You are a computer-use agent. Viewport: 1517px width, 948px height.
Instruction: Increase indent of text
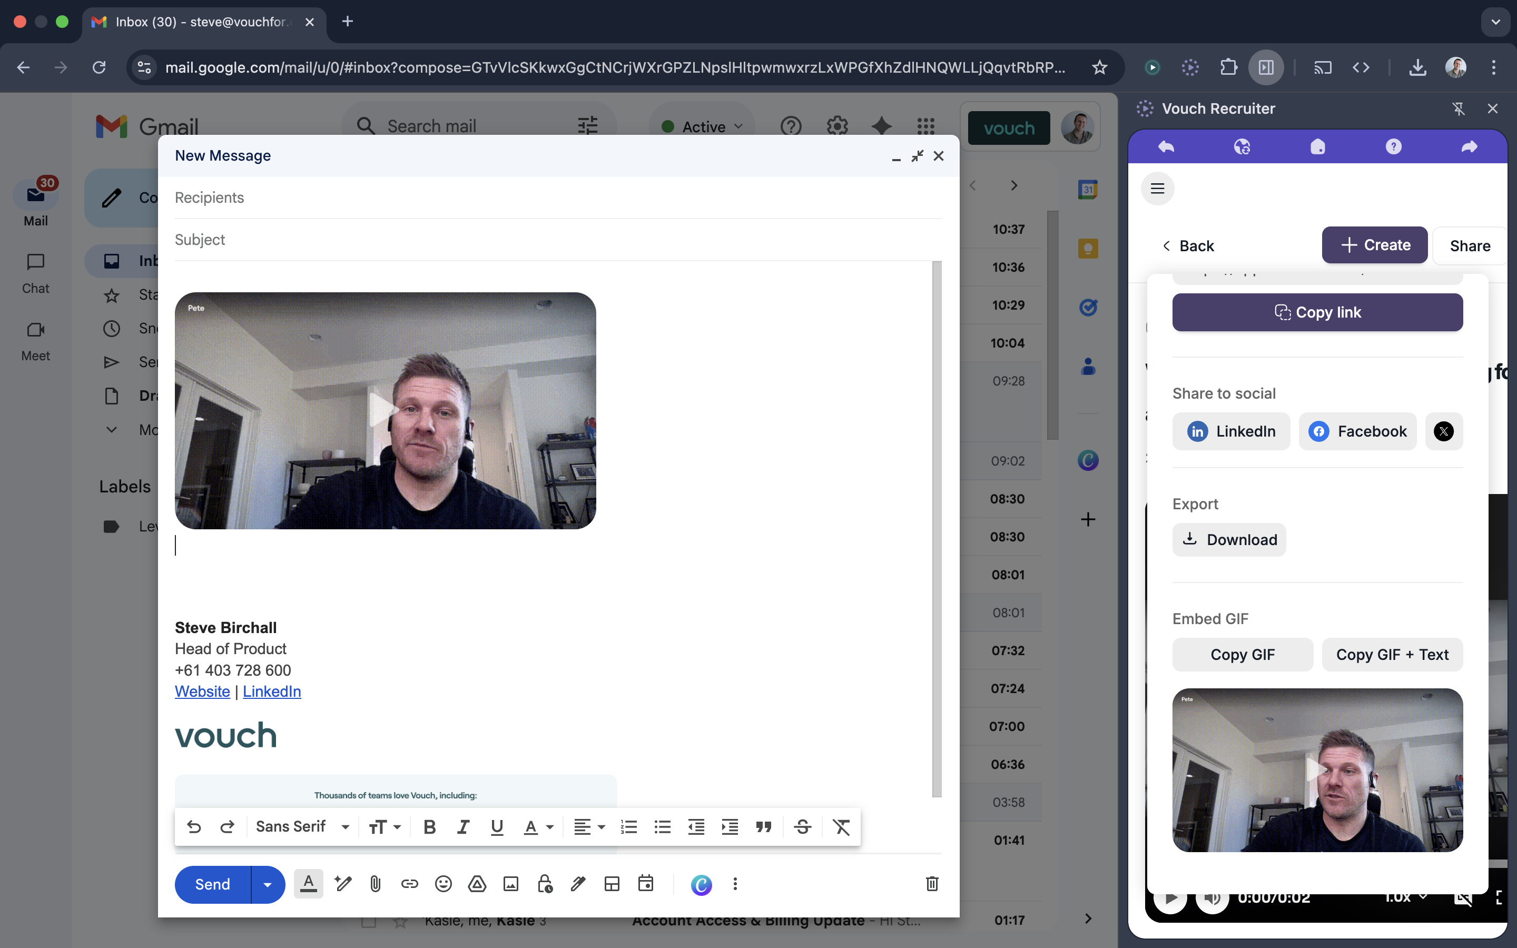pos(730,827)
